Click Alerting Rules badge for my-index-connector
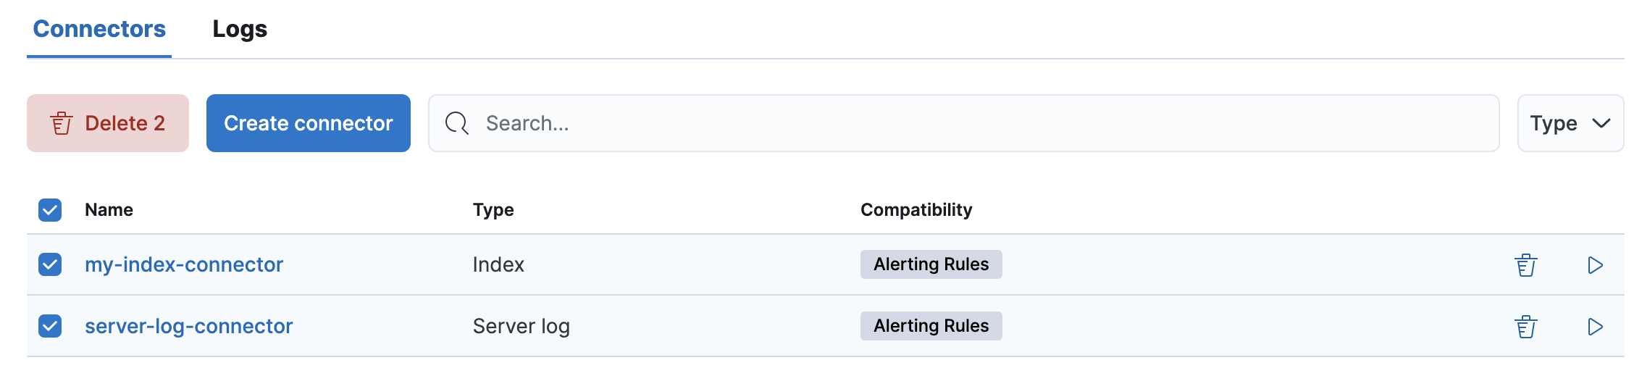The image size is (1642, 389). point(931,264)
